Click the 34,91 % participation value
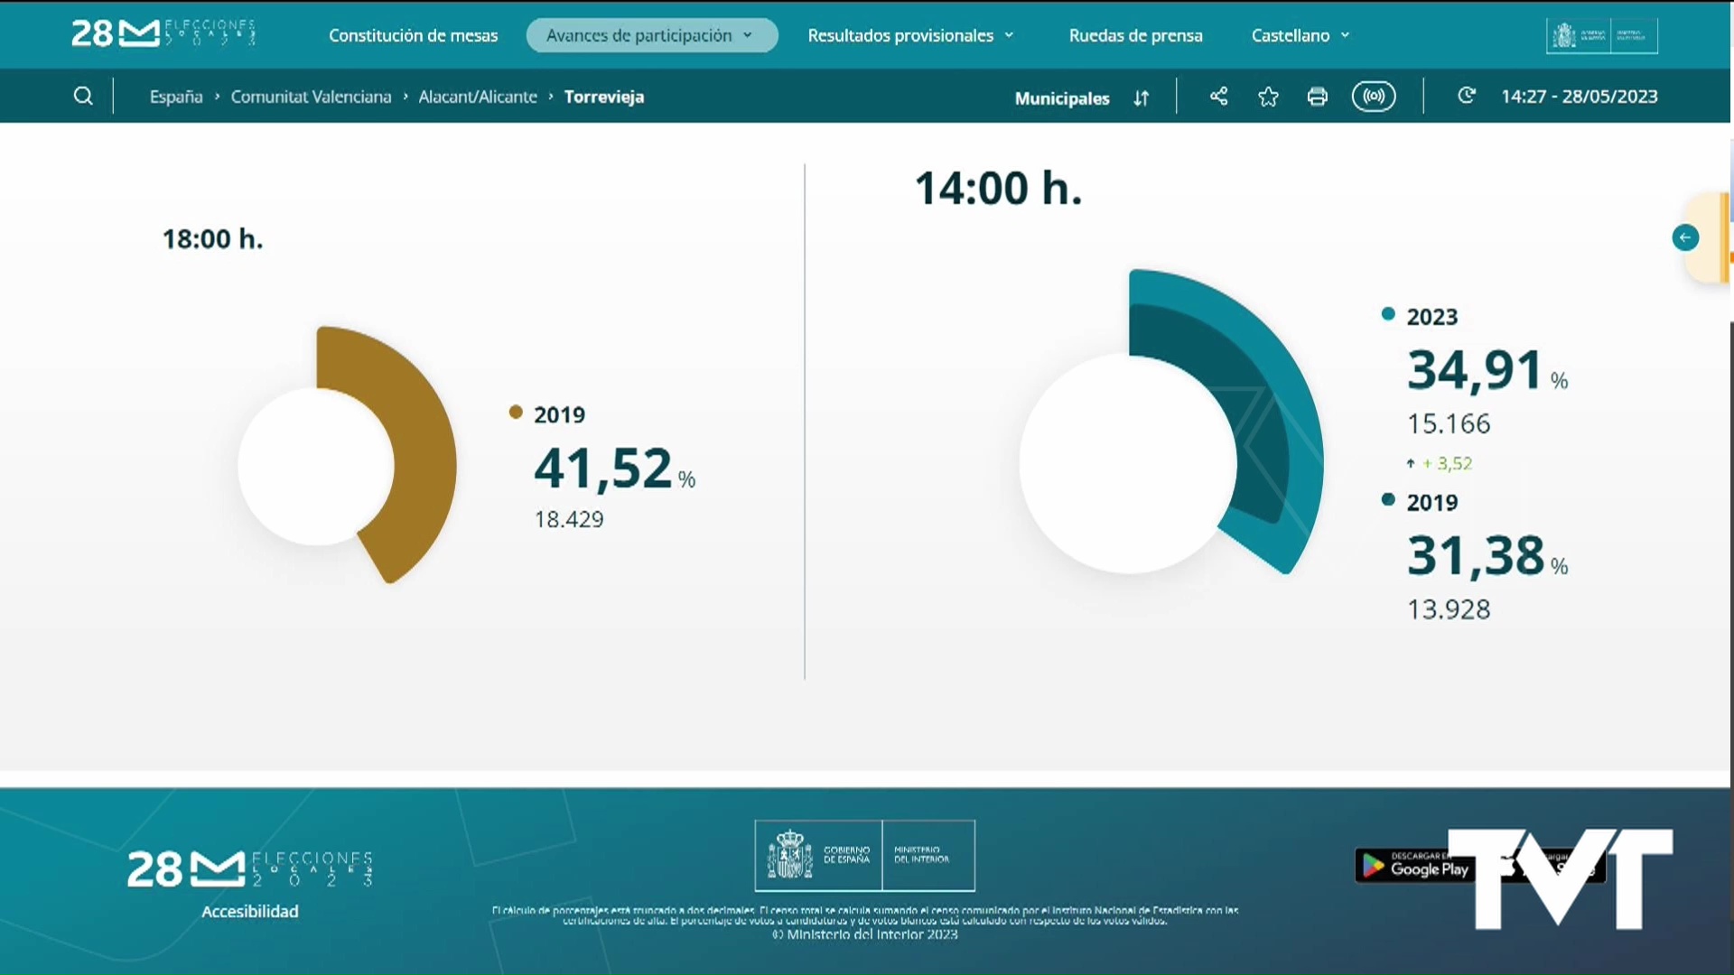Screen dimensions: 1734x975 coord(1487,370)
